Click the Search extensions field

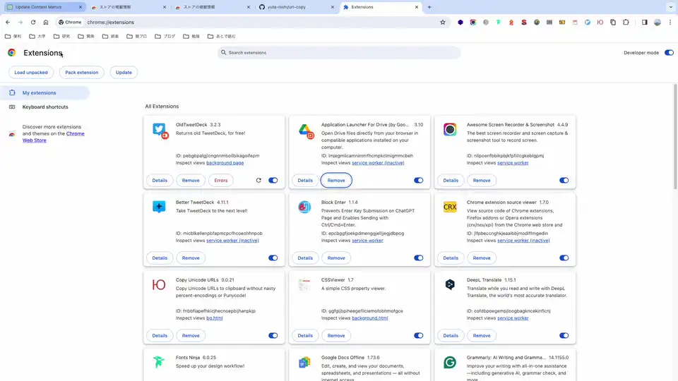pos(339,53)
